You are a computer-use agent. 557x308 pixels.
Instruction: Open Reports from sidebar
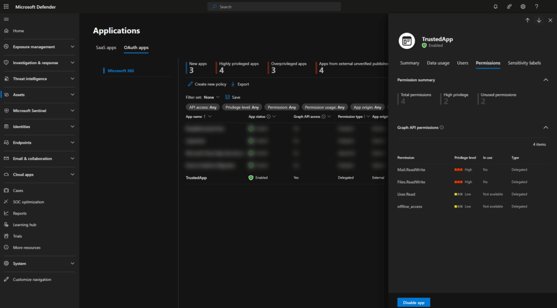coord(16,213)
